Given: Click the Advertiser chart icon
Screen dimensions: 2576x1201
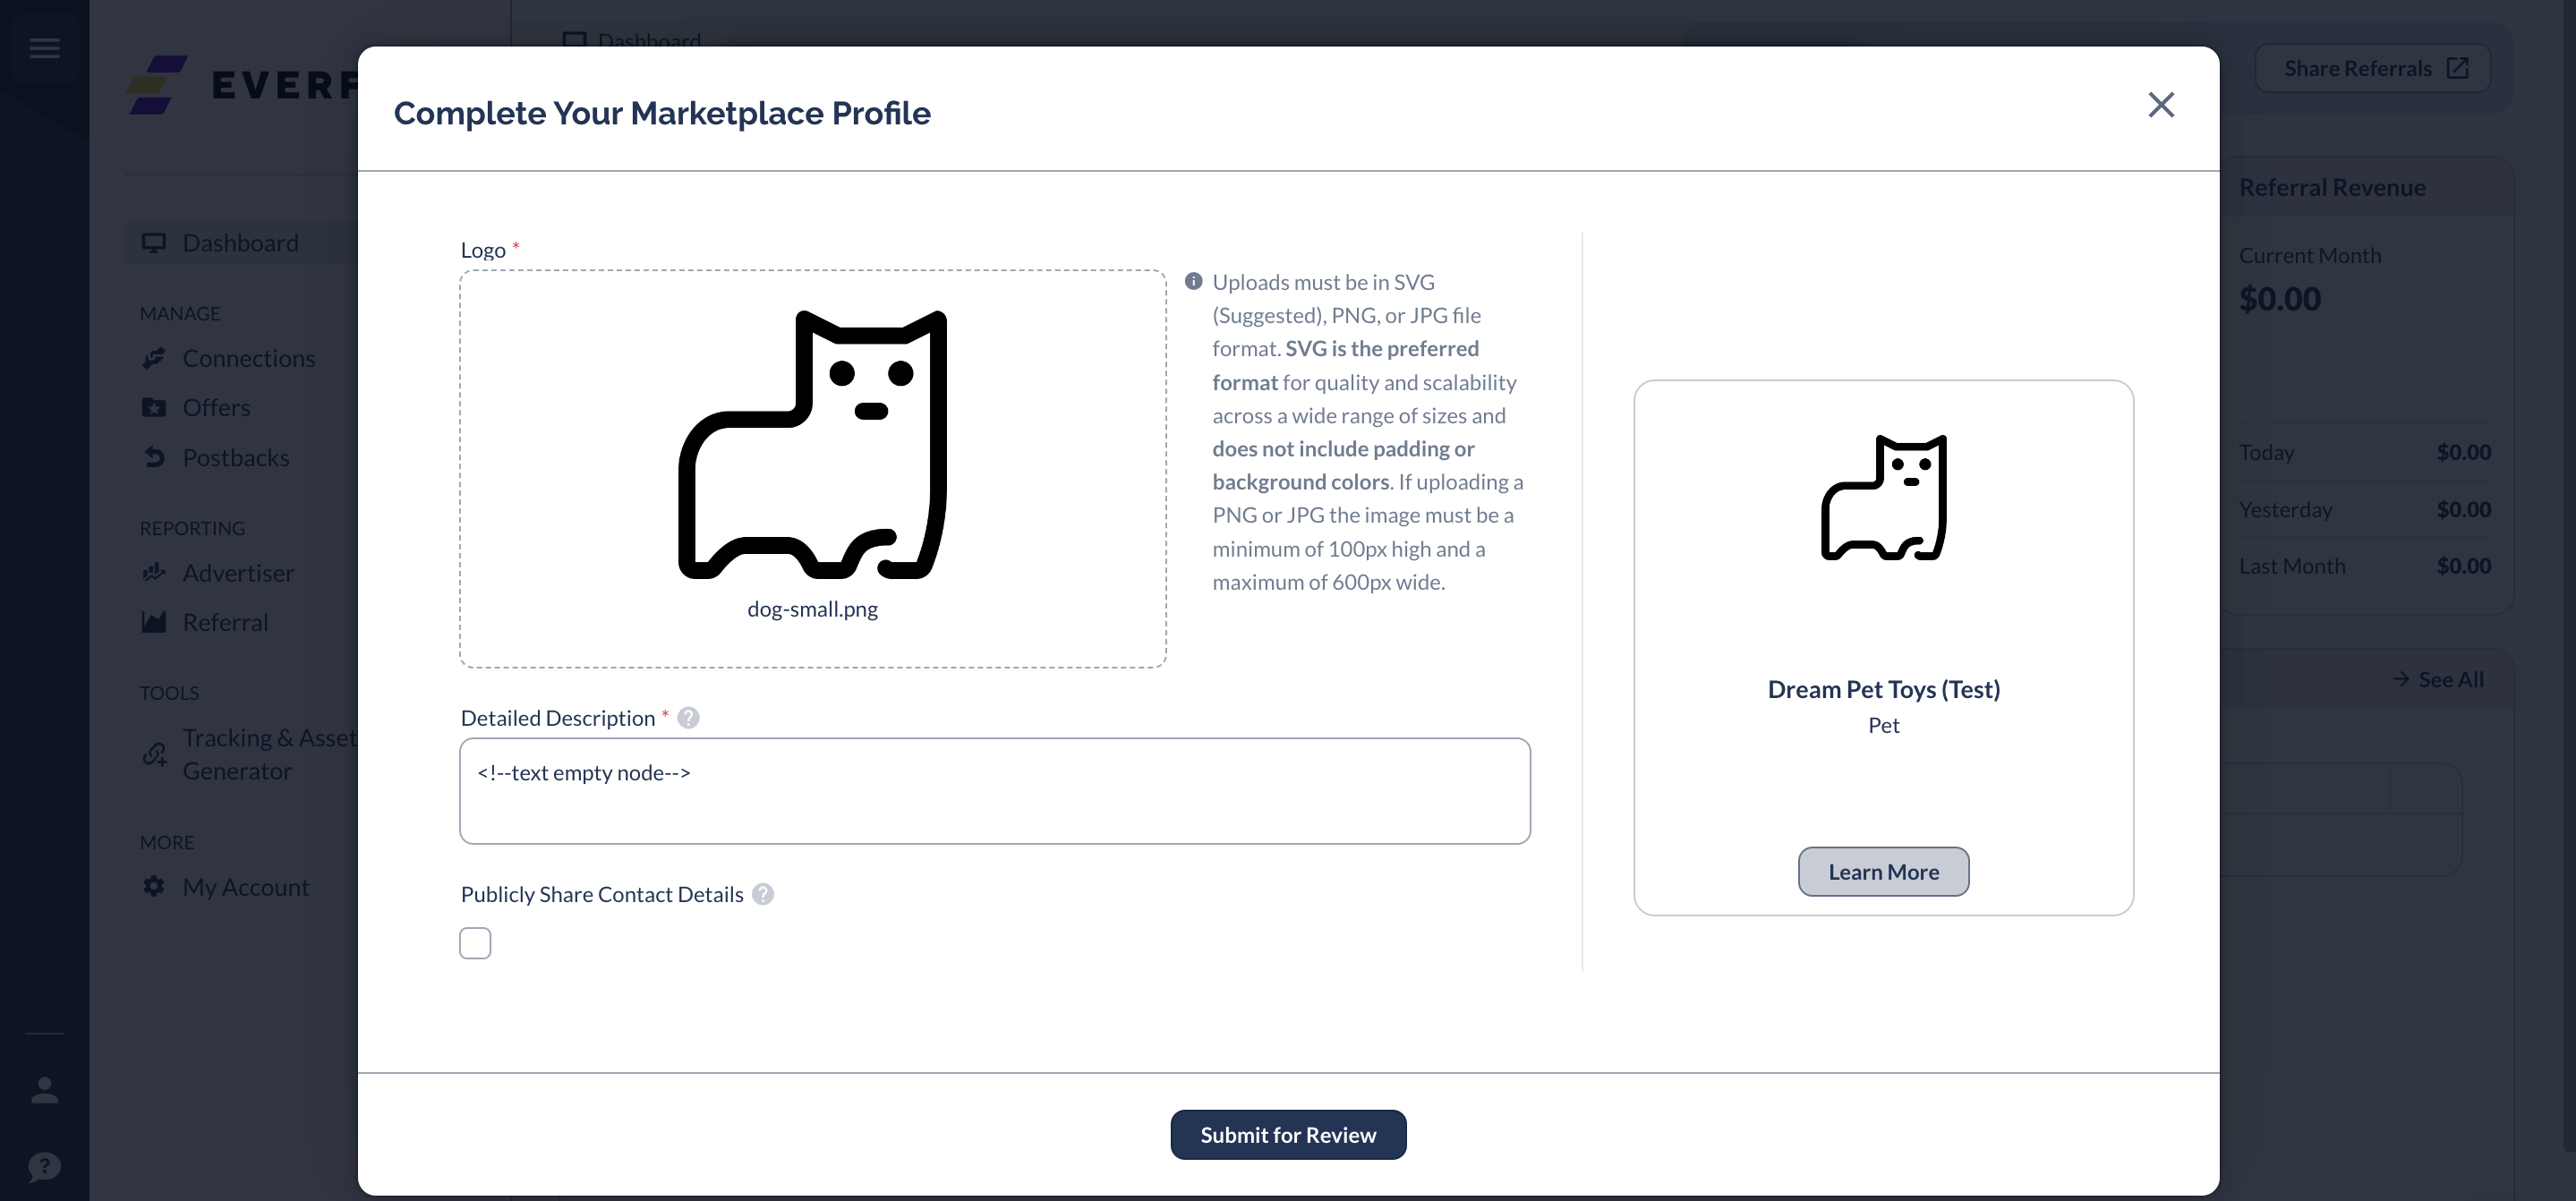Looking at the screenshot, I should tap(154, 572).
